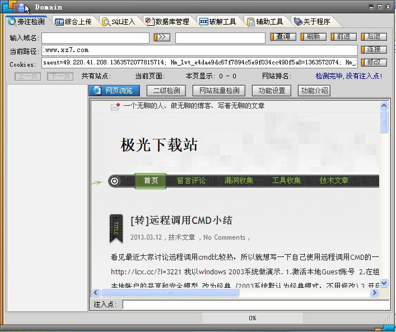Click the TITLE ribbon icon beside article

coord(116,228)
